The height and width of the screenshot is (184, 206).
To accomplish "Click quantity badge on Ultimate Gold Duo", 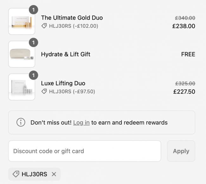I will click(x=33, y=9).
